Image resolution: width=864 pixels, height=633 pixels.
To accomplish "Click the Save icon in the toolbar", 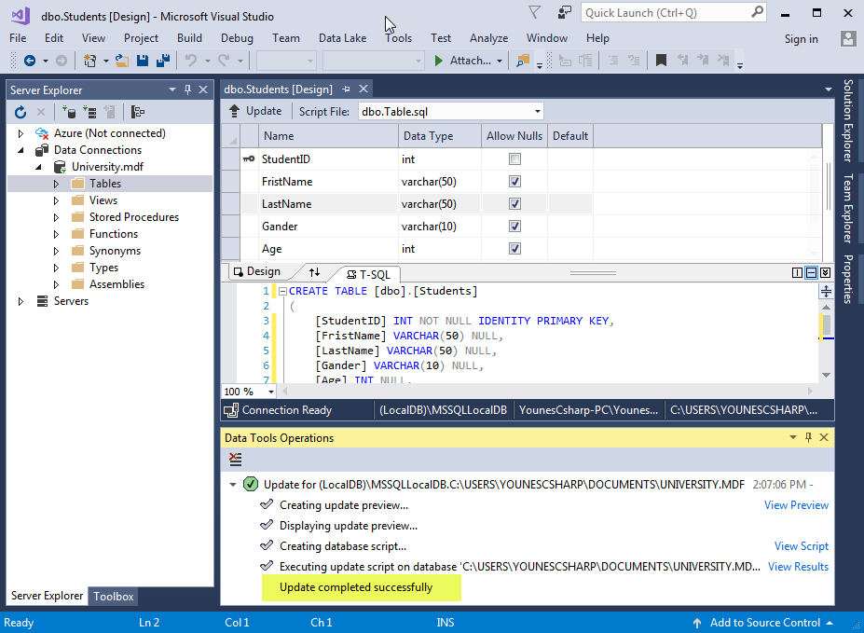I will (141, 61).
